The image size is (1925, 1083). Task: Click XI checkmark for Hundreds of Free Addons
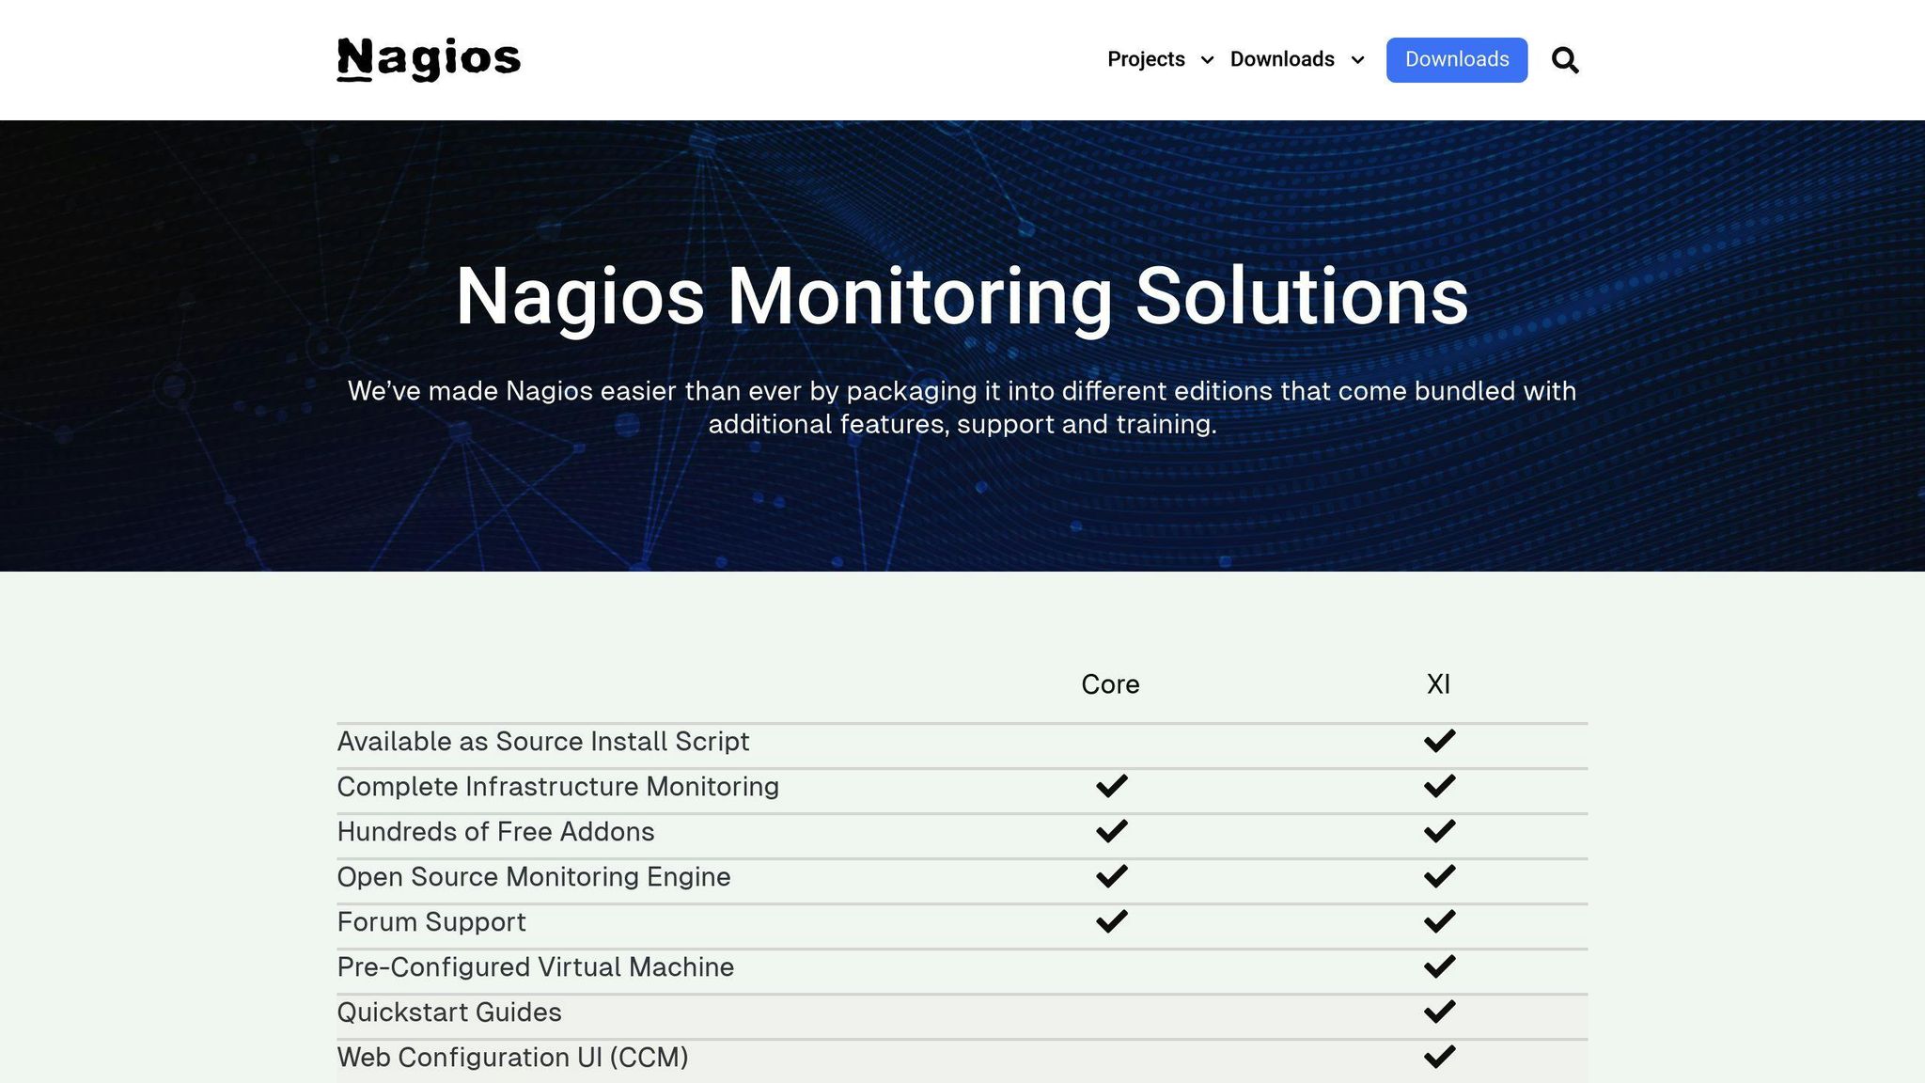[1439, 831]
